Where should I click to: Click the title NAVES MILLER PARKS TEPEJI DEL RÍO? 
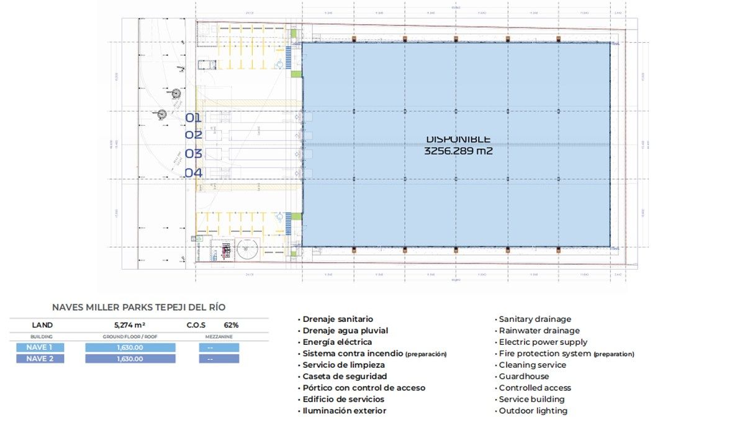point(138,307)
